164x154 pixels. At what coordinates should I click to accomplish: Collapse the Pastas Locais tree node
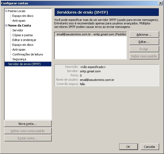[x=6, y=11]
